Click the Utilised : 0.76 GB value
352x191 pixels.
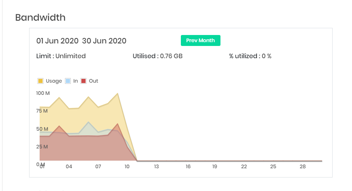click(x=157, y=56)
